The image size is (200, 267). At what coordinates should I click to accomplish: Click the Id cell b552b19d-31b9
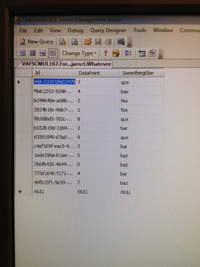click(54, 128)
